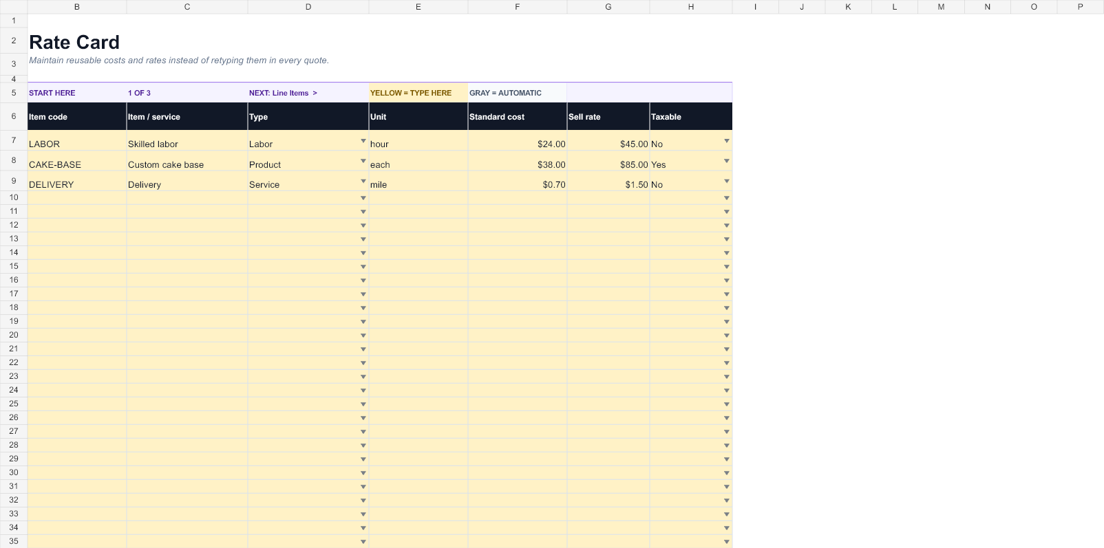Image resolution: width=1104 pixels, height=548 pixels.
Task: Select the 1 OF 3 step cell
Action: [187, 93]
